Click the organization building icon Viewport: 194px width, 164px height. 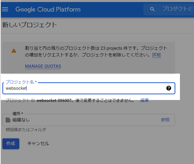[x=8, y=120]
